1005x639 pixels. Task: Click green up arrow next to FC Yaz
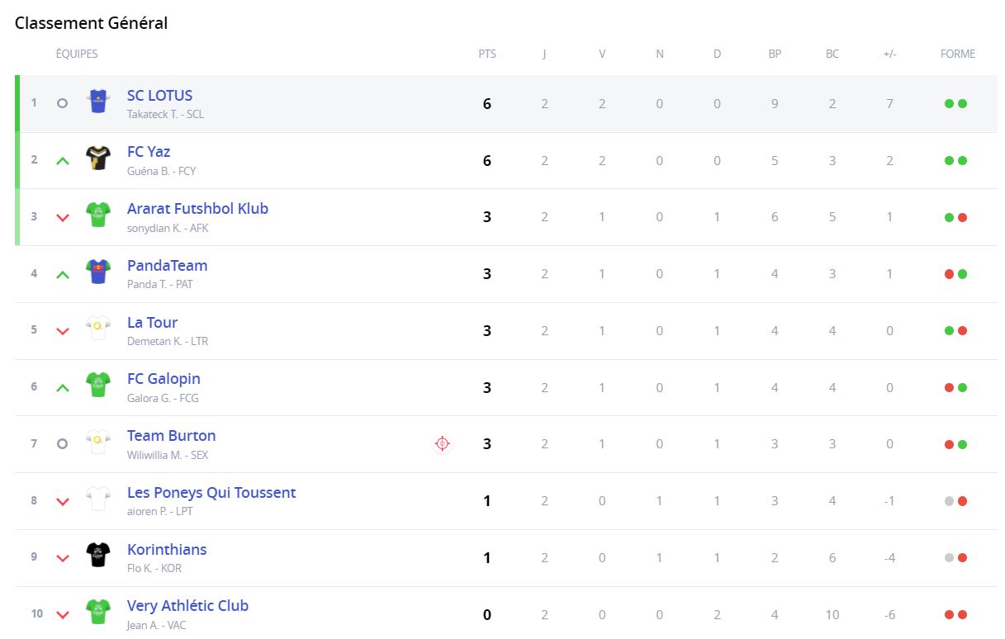pos(62,161)
